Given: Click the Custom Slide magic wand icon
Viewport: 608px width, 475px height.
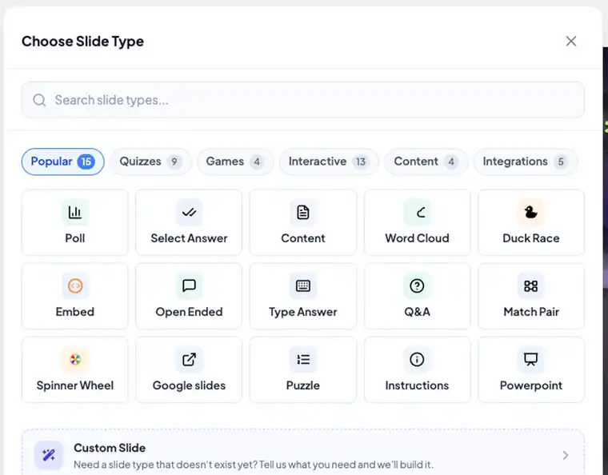Looking at the screenshot, I should tap(49, 455).
